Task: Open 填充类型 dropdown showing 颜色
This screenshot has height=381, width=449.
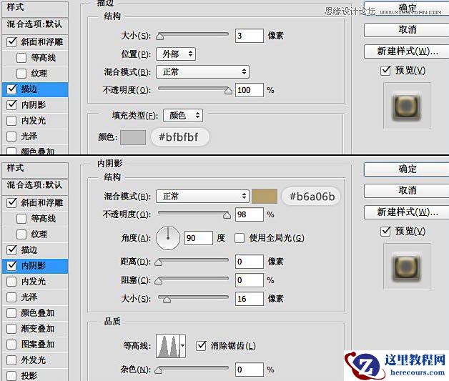Action: coord(183,116)
